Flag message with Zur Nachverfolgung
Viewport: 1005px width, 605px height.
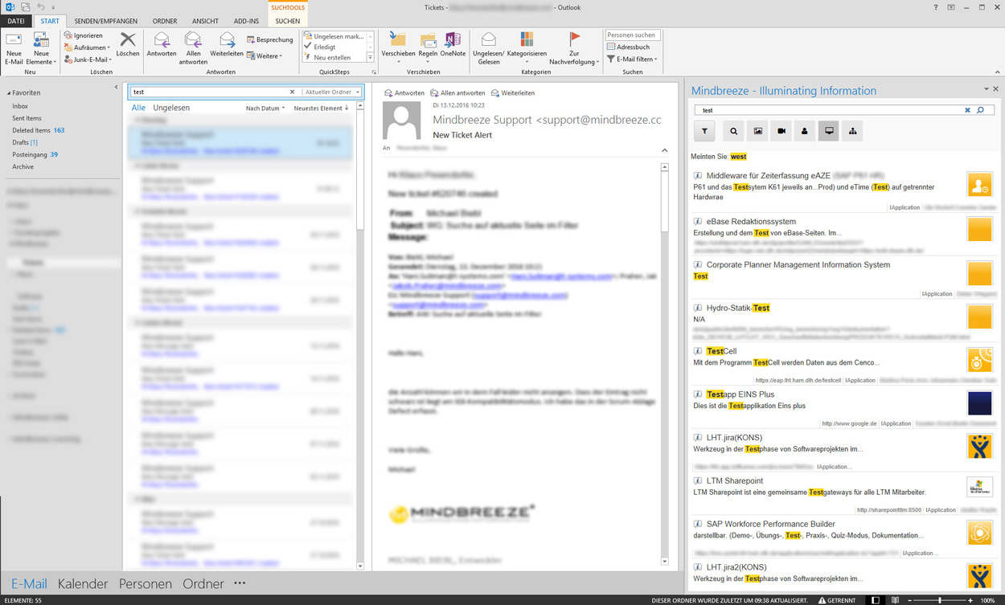(x=574, y=48)
